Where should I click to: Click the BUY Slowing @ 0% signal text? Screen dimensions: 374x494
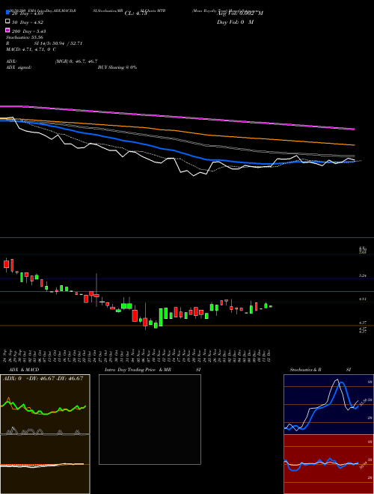(117, 67)
